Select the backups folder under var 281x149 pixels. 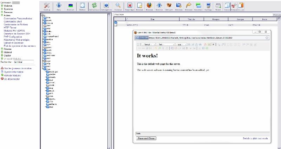(53, 72)
